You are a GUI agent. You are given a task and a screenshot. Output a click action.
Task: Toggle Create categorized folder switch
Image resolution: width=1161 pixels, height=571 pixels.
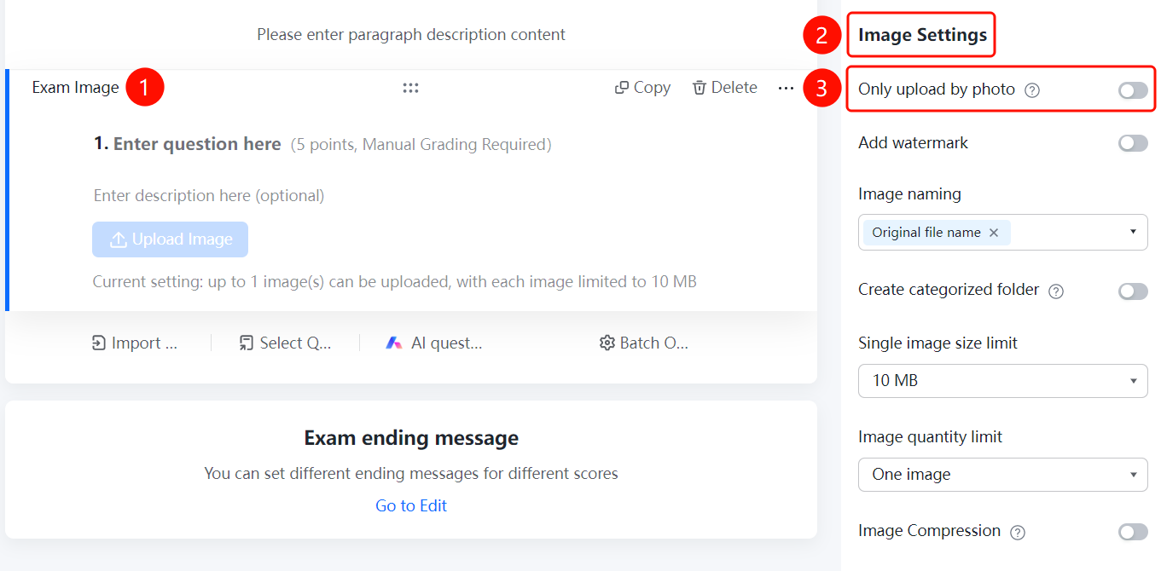click(x=1133, y=291)
